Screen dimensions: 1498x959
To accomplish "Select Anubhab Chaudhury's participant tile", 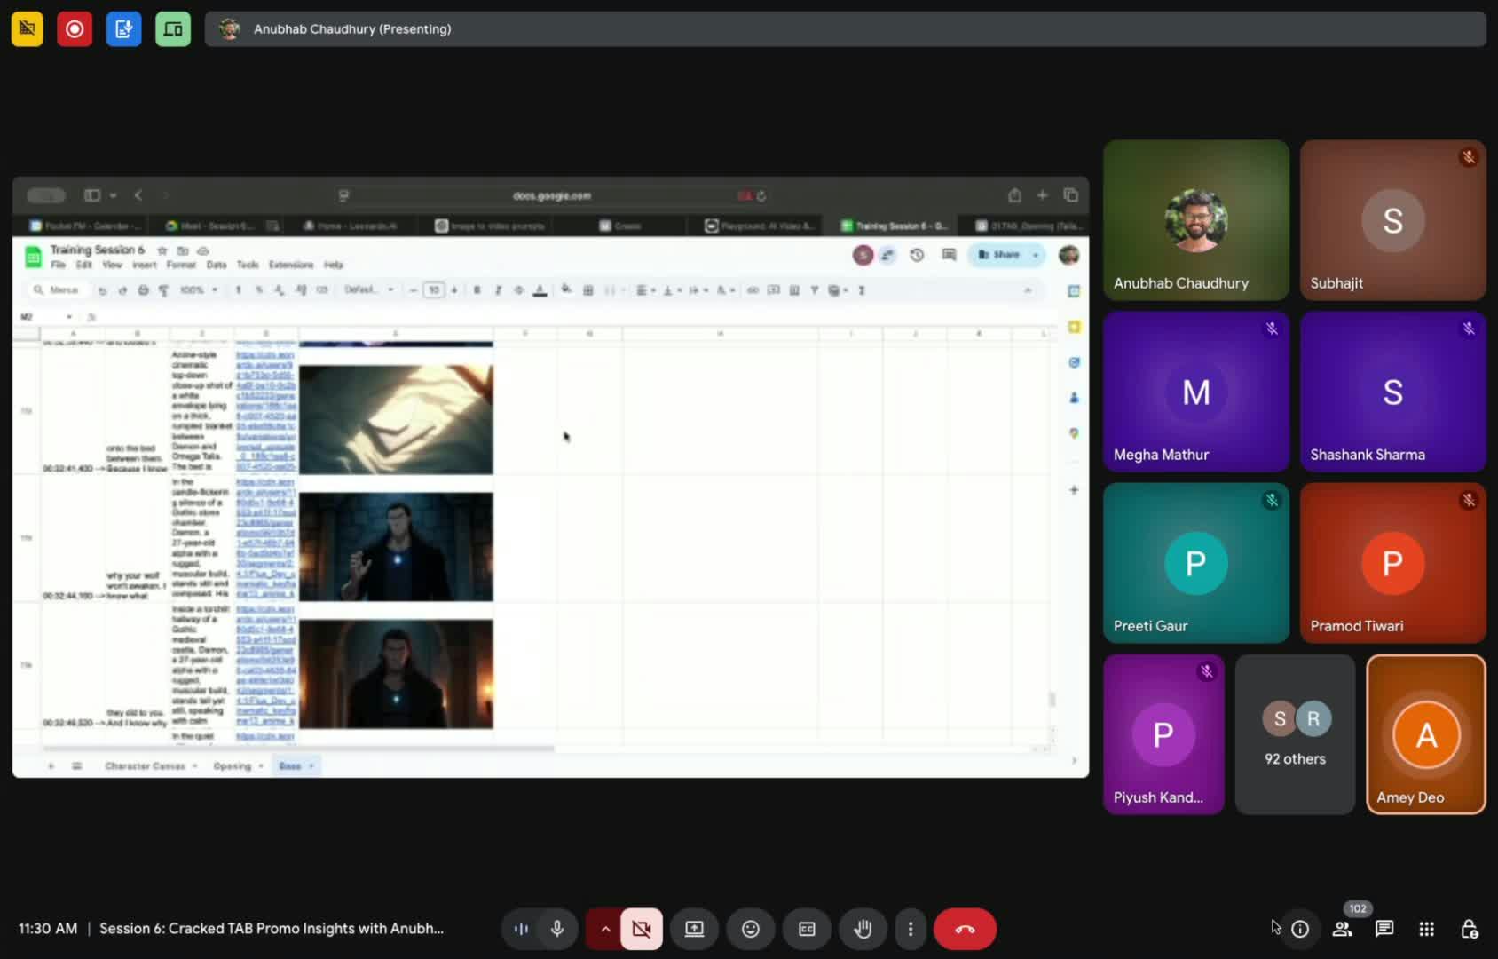I will click(x=1196, y=219).
